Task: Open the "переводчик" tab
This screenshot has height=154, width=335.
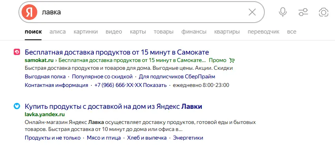Action: pyautogui.click(x=264, y=32)
